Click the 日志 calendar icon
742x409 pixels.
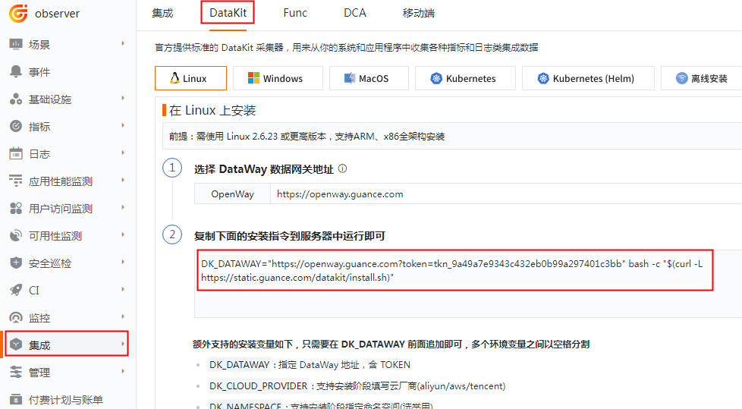(16, 154)
